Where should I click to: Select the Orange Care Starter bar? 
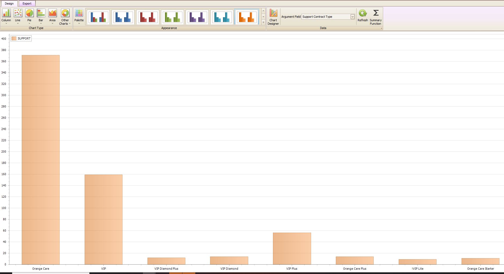pos(480,261)
